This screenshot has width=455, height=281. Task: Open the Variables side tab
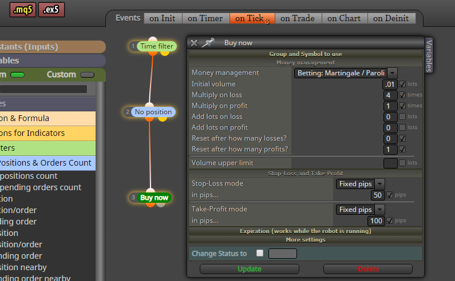coord(429,55)
